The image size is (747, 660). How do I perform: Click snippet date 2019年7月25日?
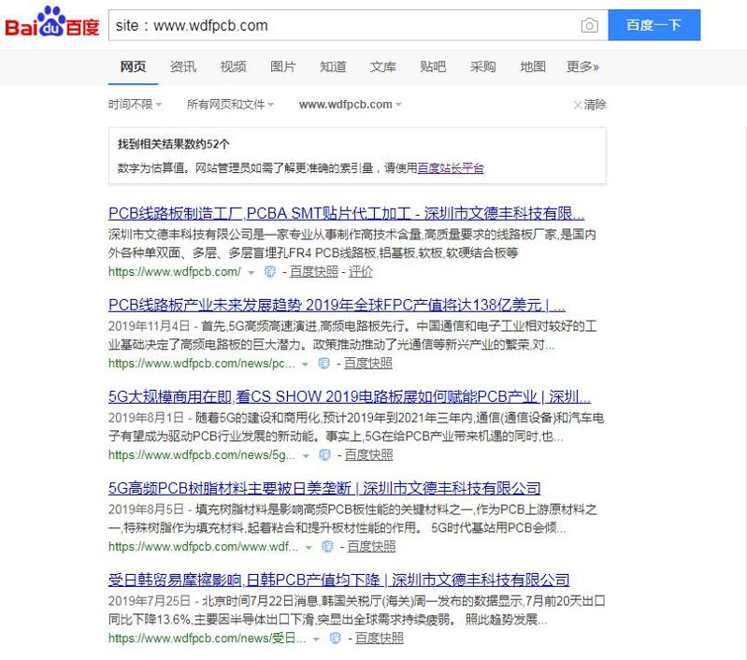click(x=149, y=600)
